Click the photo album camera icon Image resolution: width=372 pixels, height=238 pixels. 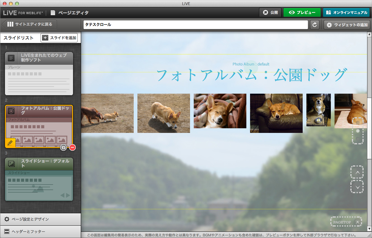11,111
